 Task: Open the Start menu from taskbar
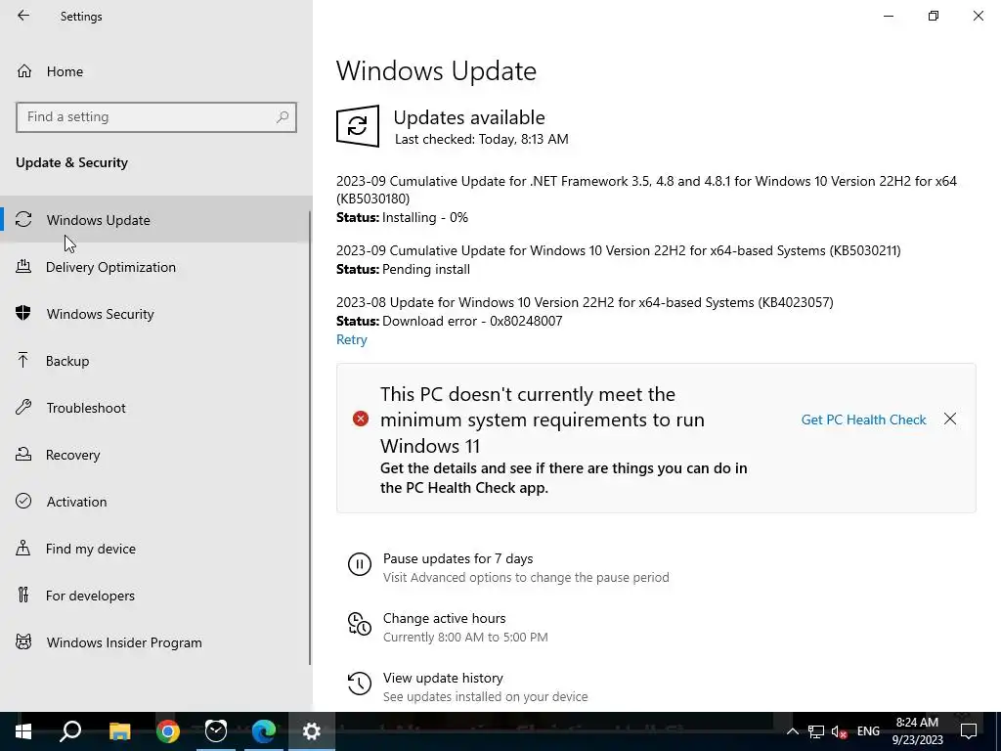coord(23,731)
